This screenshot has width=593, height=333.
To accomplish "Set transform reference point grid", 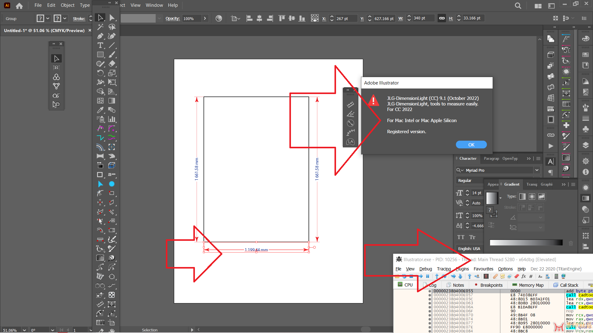I will click(x=315, y=18).
